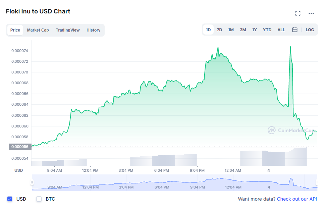Enable the BTC currency checkbox

point(39,199)
